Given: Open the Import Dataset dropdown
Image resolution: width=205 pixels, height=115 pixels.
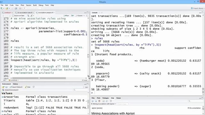Looking at the screenshot, I should pyautogui.click(x=16, y=87).
